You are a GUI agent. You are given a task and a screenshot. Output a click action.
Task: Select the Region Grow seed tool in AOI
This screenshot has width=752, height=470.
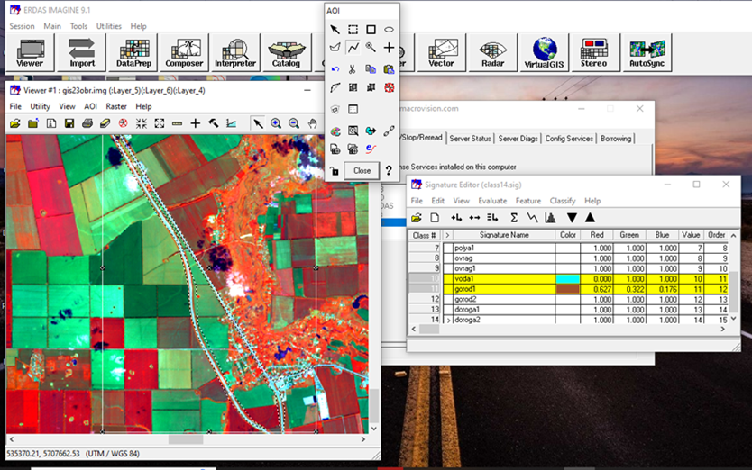pos(371,48)
